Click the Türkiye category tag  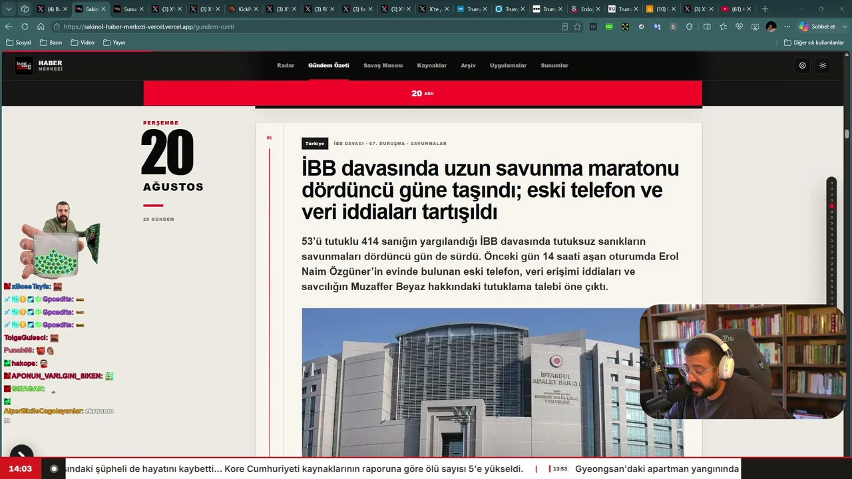[x=315, y=143]
